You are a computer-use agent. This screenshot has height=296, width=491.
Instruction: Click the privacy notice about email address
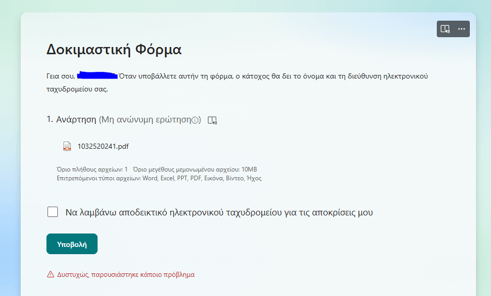[x=237, y=83]
